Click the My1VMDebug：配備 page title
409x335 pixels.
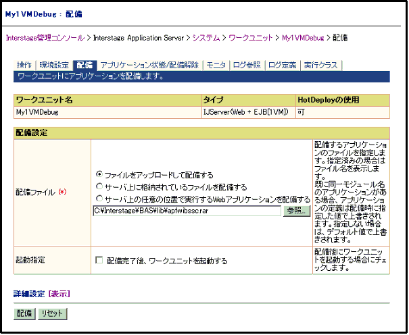click(43, 14)
